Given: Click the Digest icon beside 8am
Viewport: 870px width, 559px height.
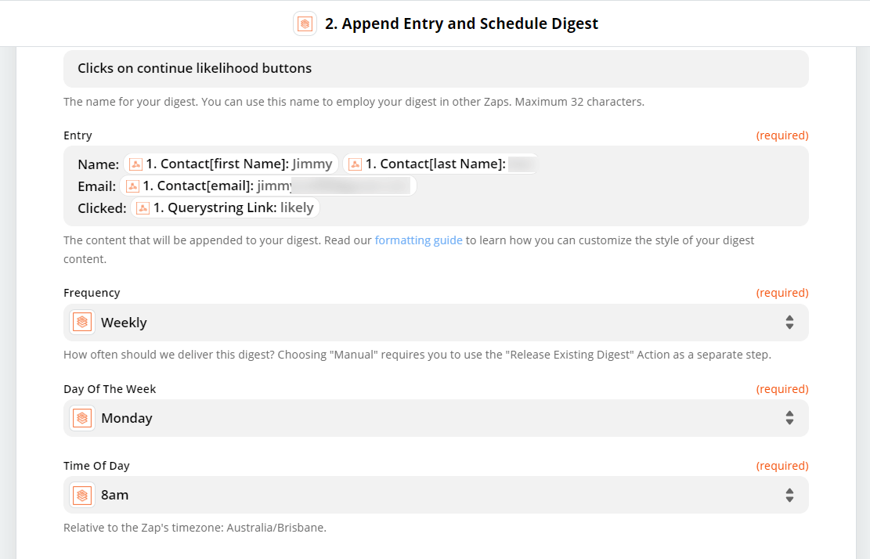Looking at the screenshot, I should click(x=82, y=495).
